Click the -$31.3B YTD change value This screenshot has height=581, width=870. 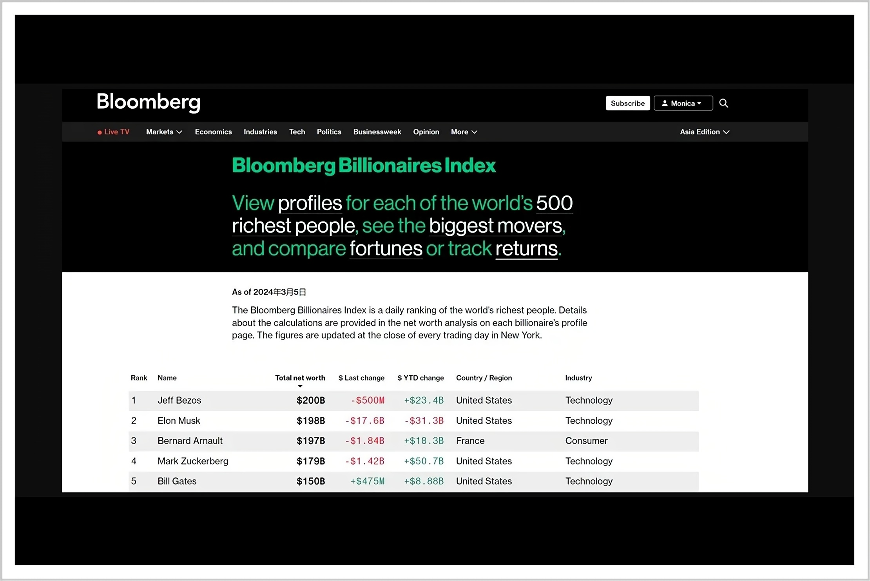[x=424, y=421]
